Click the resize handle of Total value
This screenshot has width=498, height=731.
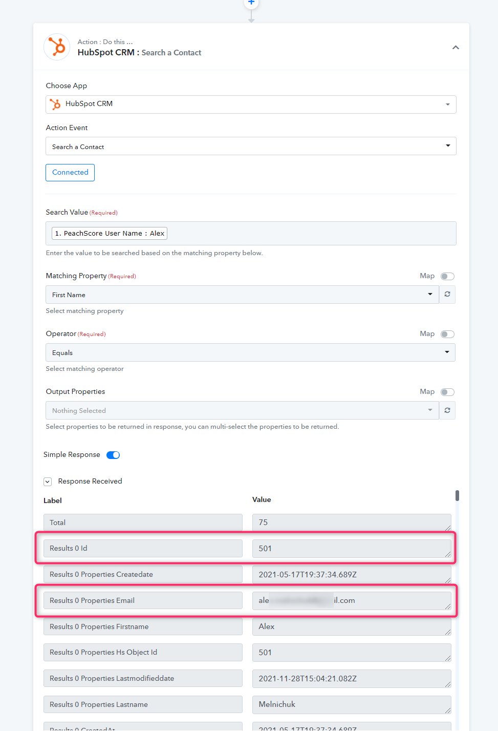(448, 528)
